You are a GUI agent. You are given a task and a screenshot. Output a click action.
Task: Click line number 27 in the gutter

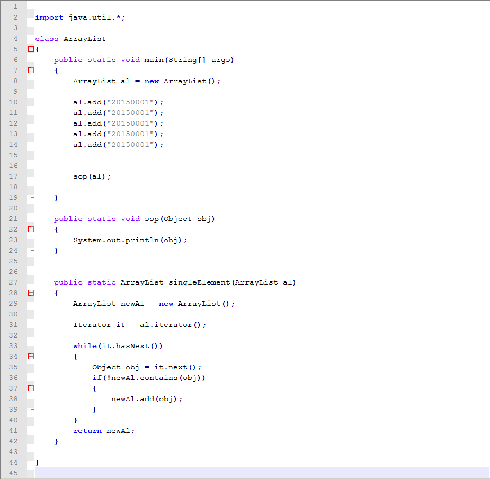click(x=13, y=282)
